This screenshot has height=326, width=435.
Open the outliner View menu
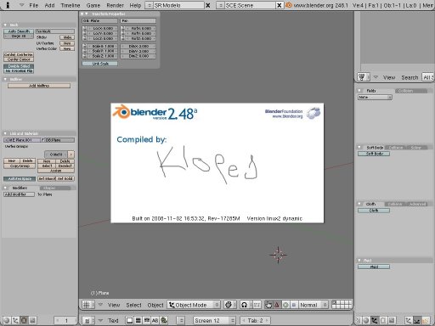(389, 77)
